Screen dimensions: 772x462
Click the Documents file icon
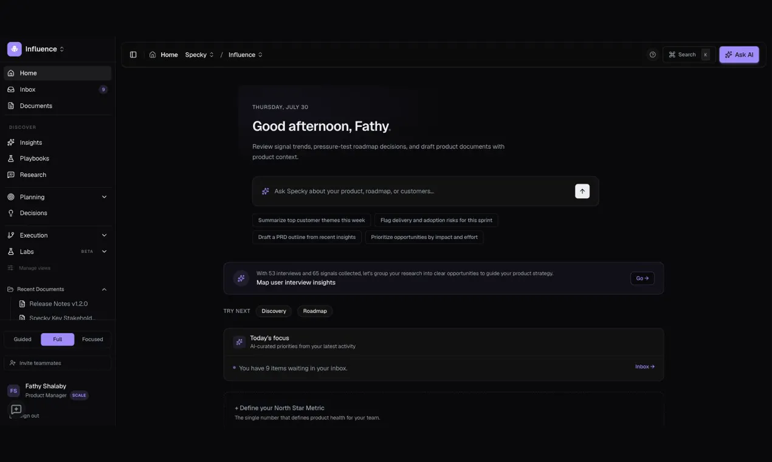point(11,106)
